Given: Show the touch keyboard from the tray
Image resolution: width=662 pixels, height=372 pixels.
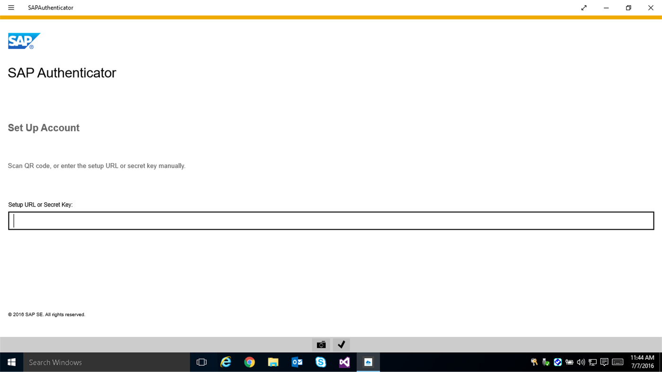Looking at the screenshot, I should (618, 362).
